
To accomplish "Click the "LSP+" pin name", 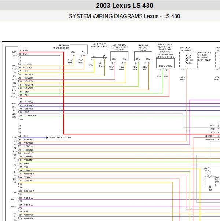I will [x=14, y=55].
